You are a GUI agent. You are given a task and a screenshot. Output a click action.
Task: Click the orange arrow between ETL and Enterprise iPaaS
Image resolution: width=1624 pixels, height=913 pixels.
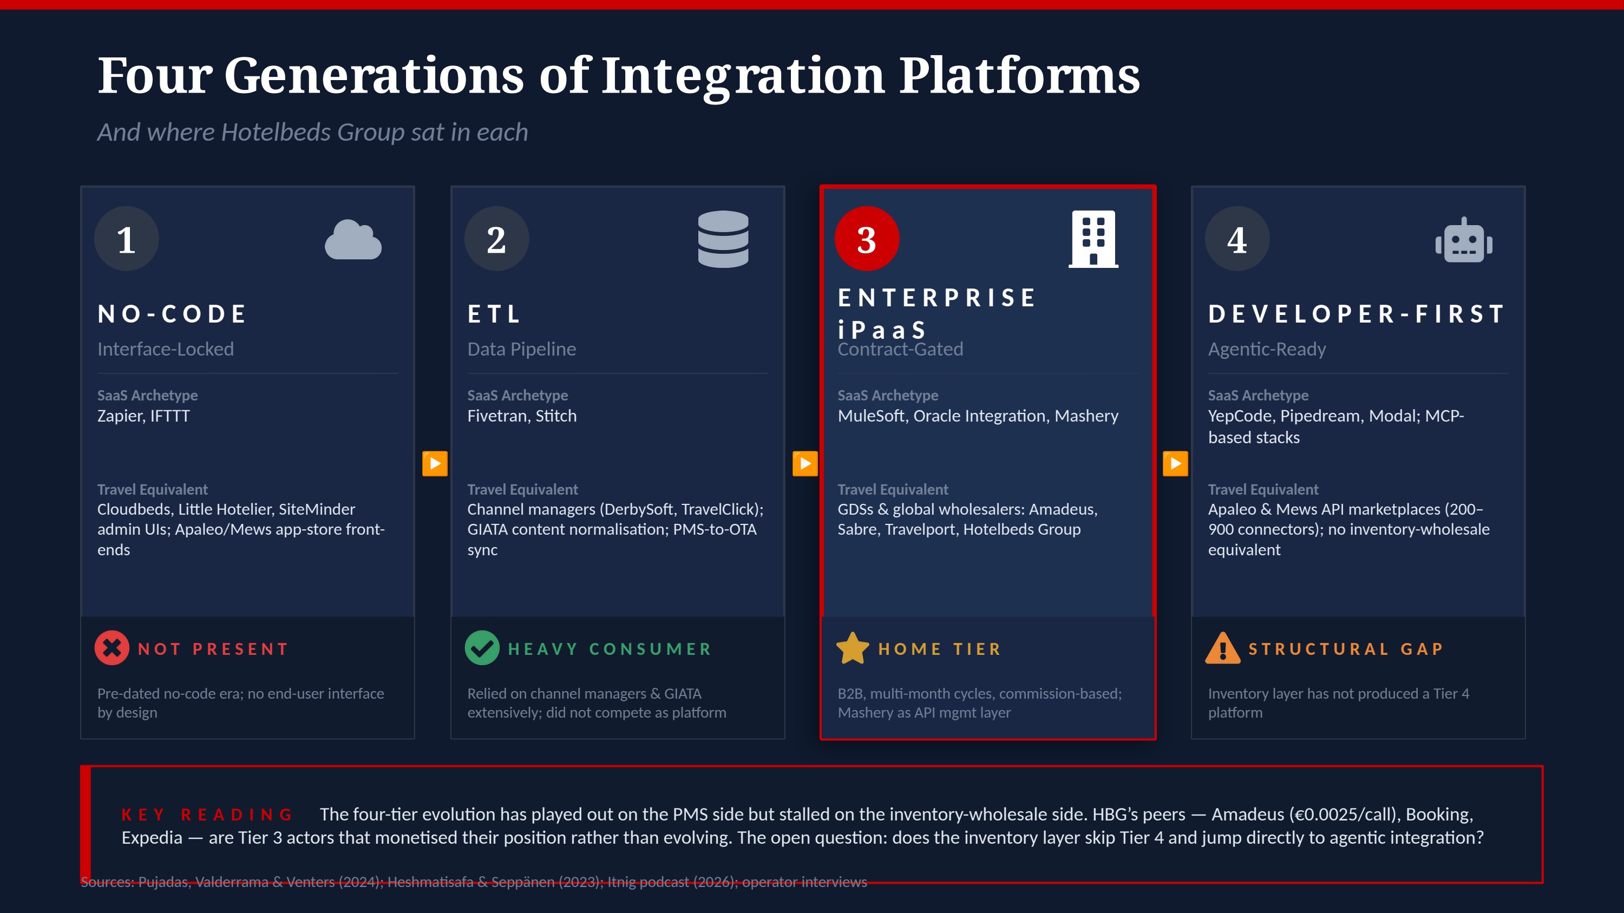pos(804,464)
